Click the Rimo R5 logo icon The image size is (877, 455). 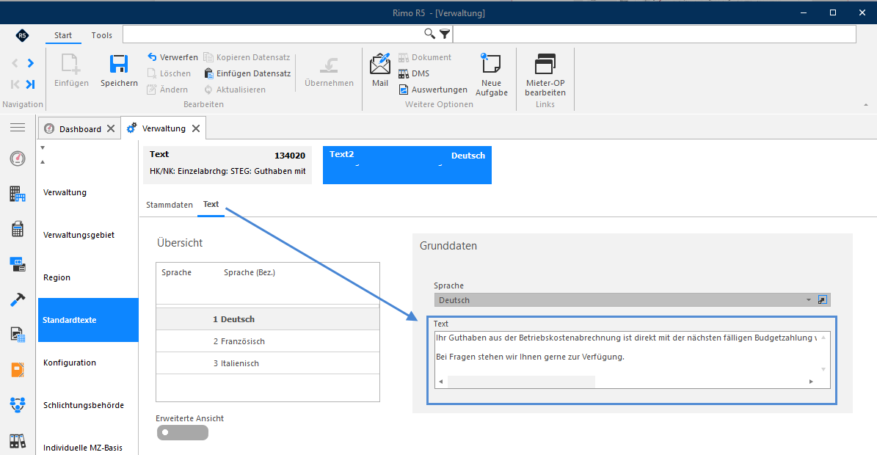(x=22, y=35)
